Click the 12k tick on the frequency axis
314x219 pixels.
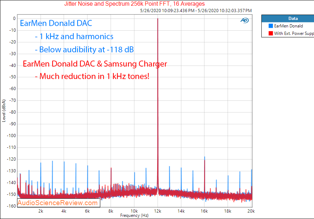158,211
